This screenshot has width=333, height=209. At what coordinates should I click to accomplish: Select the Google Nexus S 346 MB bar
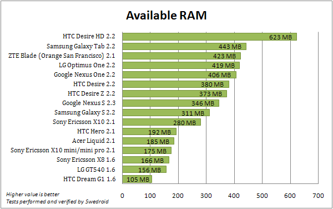(x=170, y=103)
